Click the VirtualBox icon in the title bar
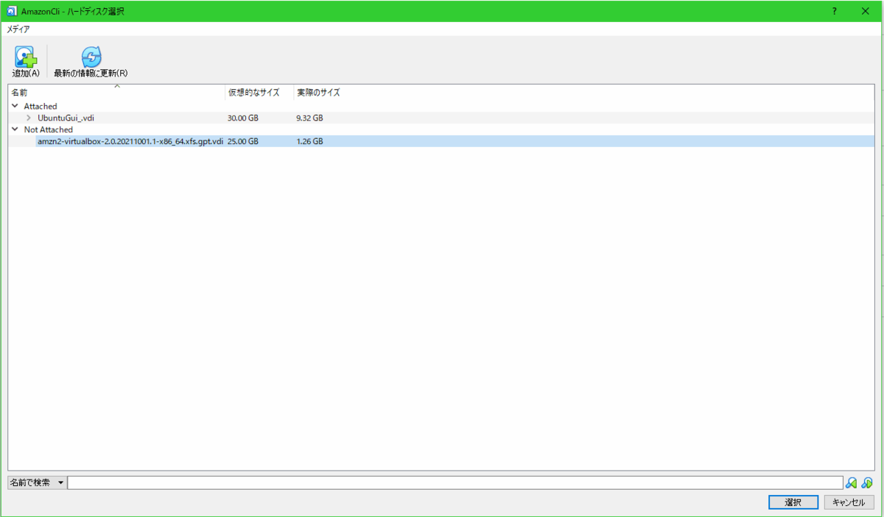 click(12, 10)
